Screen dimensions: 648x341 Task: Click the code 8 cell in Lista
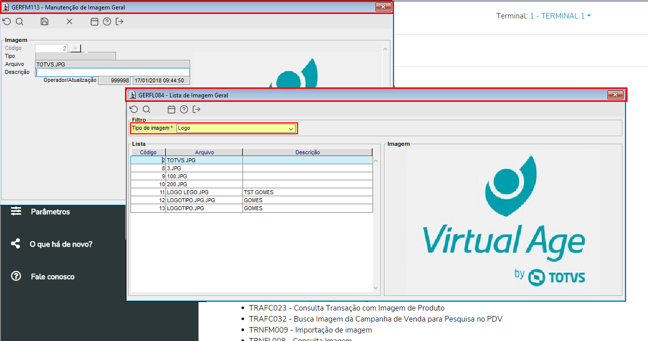148,168
